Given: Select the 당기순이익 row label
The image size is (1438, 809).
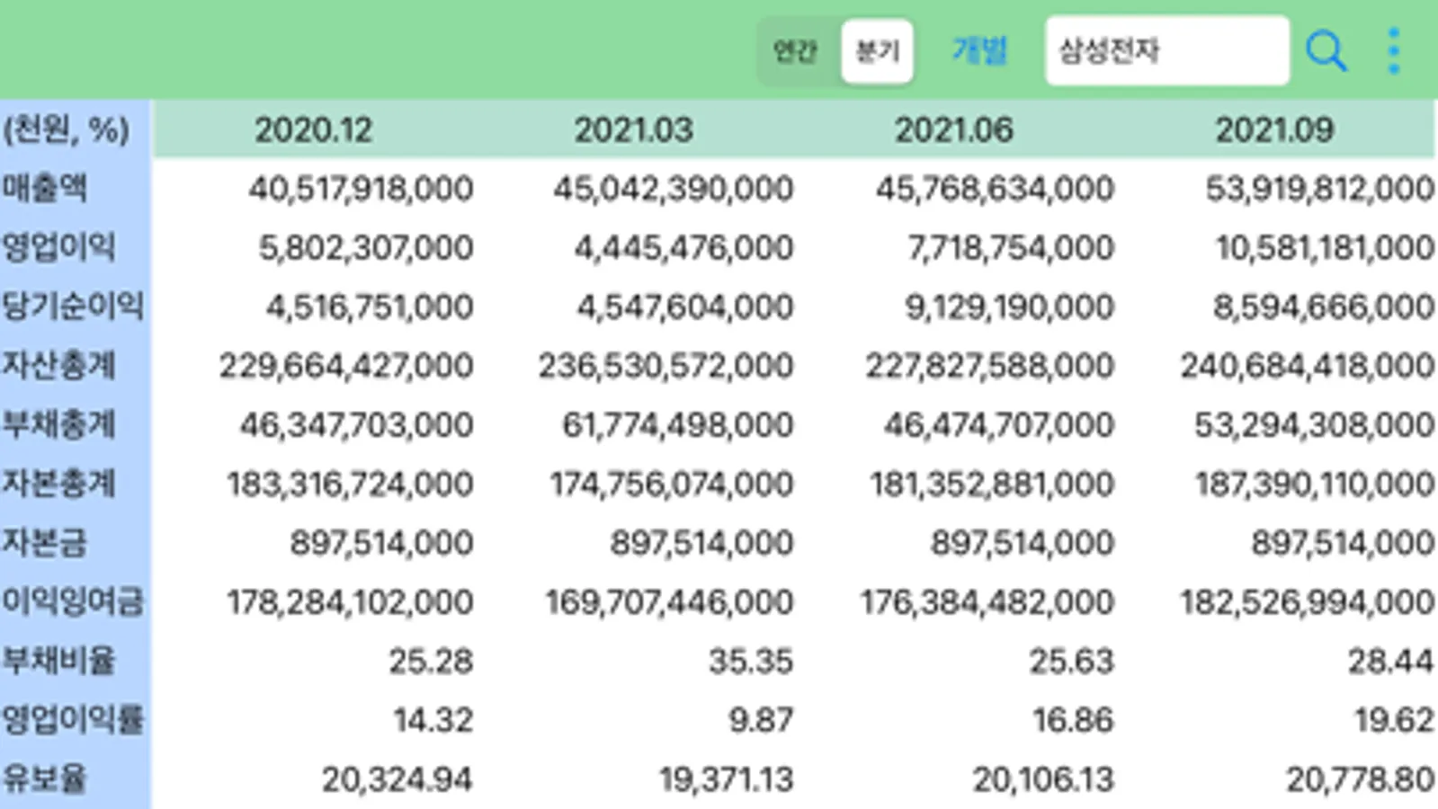Looking at the screenshot, I should (73, 307).
